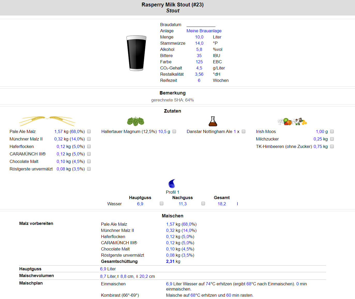
Task: Click the Gesamtschüttung value 2,31
Action: click(170, 261)
